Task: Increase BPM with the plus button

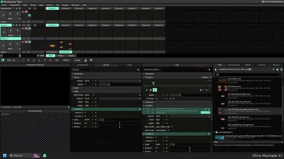Action: coord(28,60)
